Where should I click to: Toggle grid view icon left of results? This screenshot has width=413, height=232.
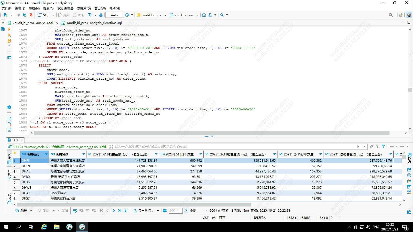pos(9,162)
